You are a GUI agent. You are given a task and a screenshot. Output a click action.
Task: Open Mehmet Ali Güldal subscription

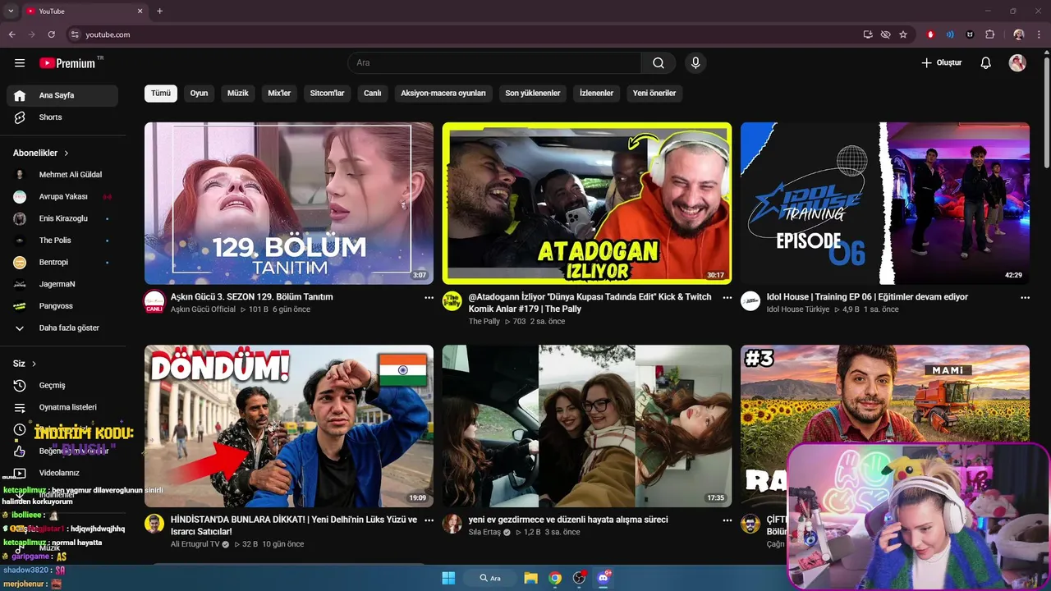[62, 175]
